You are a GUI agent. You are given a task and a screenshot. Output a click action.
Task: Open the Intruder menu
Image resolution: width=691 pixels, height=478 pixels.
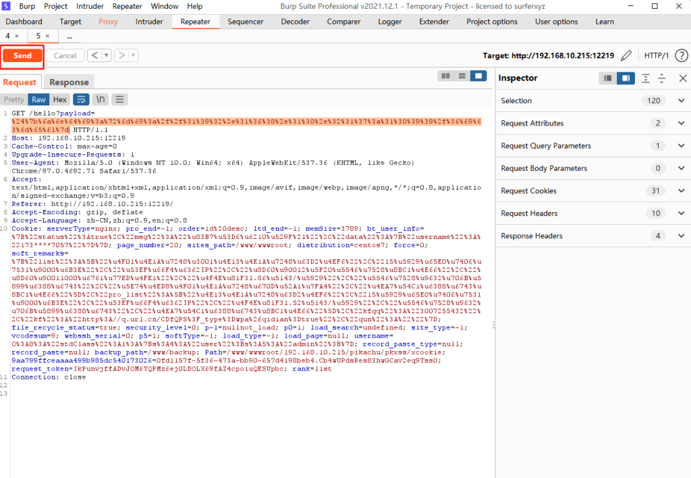(x=90, y=6)
